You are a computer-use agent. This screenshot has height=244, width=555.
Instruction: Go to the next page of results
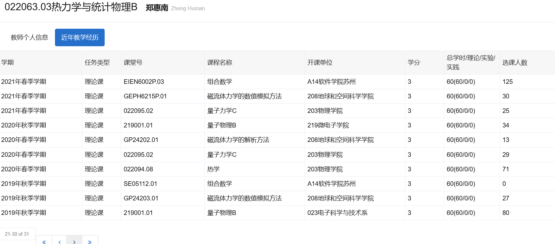74,241
